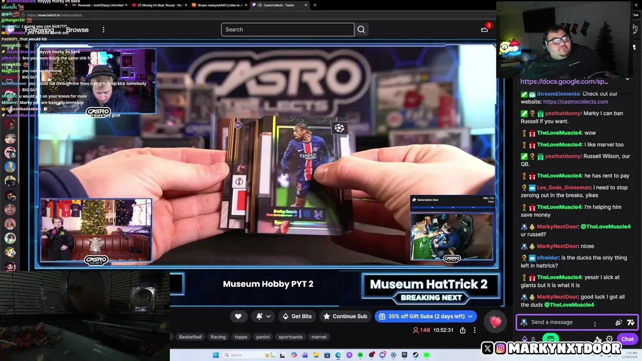Click the chat identity badge icon
This screenshot has height=361, width=642.
click(524, 322)
